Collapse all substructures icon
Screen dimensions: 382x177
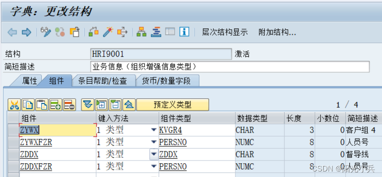[129, 105]
